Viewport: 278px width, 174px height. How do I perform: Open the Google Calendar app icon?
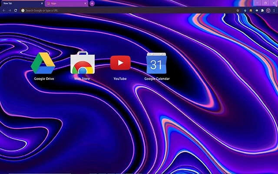[x=156, y=63]
